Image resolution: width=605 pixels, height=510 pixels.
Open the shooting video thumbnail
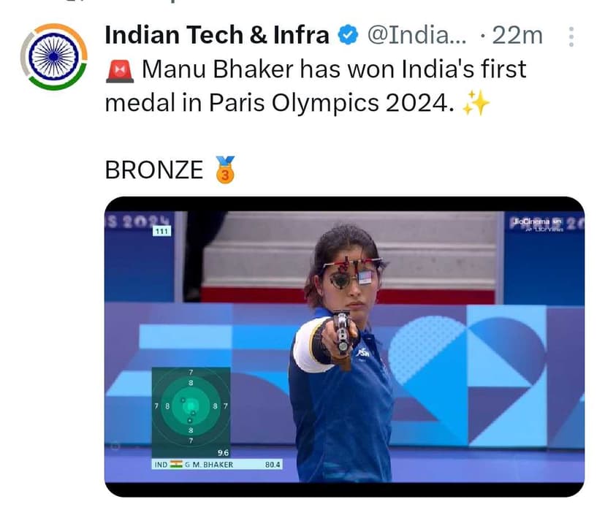click(x=358, y=343)
